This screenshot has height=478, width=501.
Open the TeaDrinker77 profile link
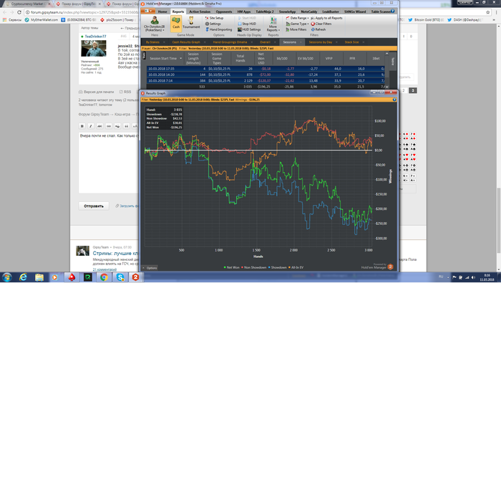[x=95, y=37]
